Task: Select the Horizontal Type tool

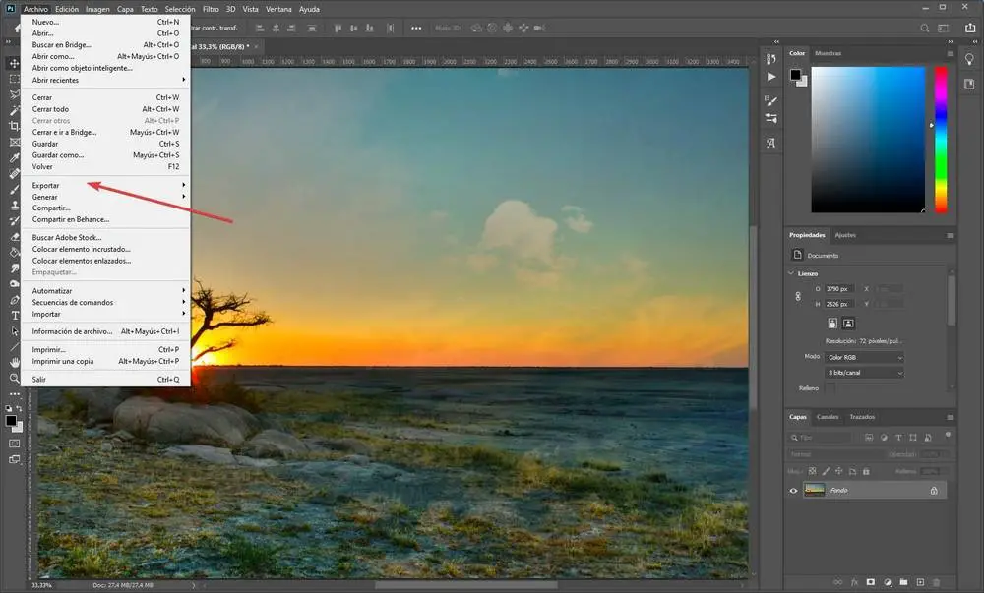Action: [14, 316]
